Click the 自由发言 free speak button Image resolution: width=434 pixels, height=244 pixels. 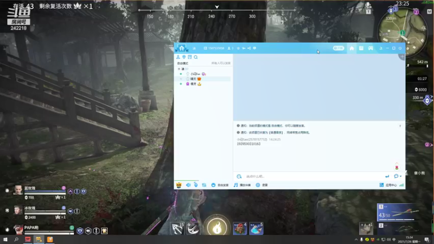220,185
